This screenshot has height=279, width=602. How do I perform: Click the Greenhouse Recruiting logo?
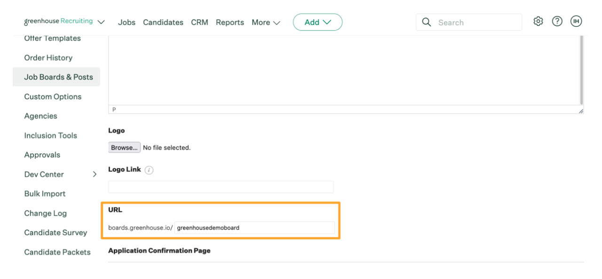click(x=58, y=21)
